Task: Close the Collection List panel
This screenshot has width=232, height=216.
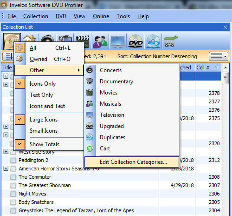Action: 225,27
